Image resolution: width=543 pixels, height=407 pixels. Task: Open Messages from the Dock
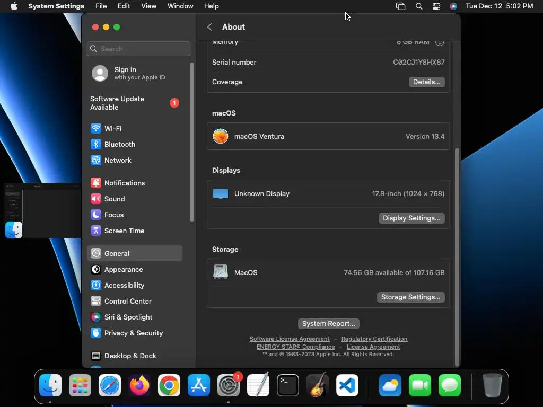(x=450, y=385)
